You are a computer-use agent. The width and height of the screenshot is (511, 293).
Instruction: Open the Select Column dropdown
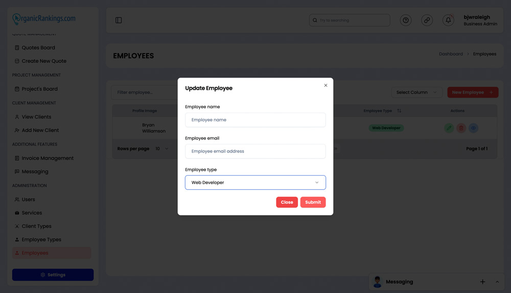(416, 92)
